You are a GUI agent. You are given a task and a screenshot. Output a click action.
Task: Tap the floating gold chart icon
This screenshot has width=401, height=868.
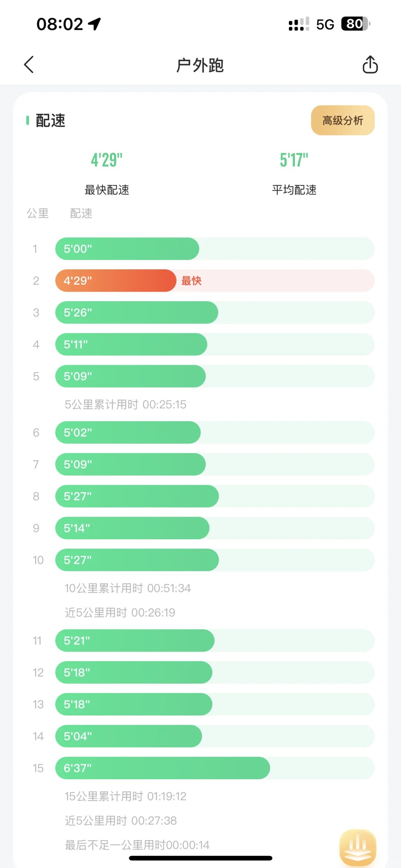358,847
